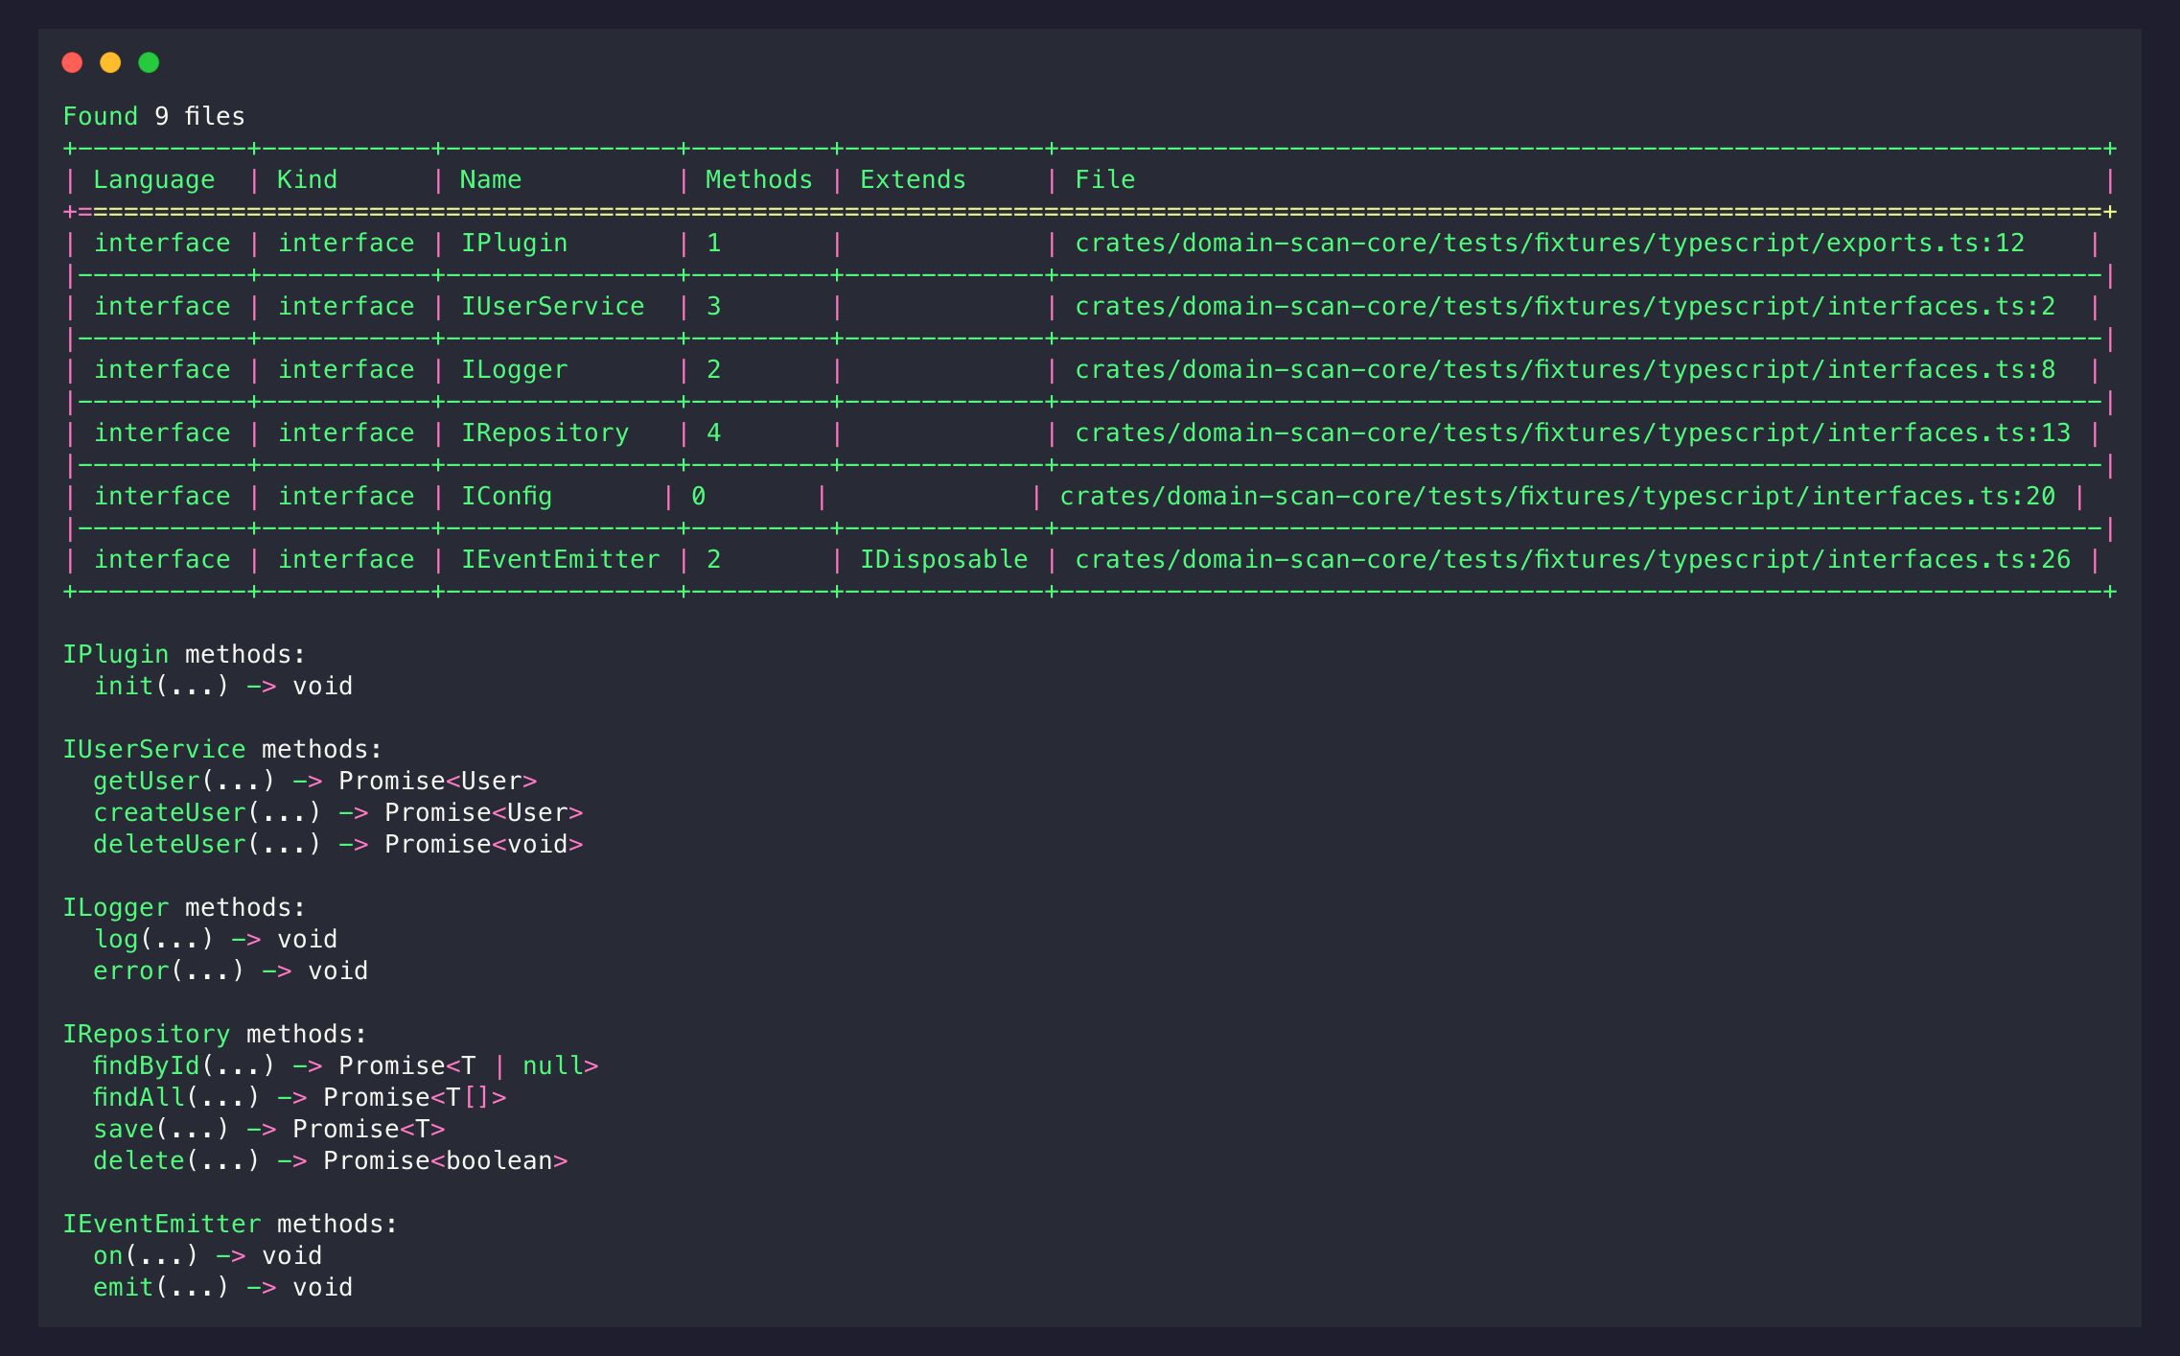Click the Language column header
Screen dimensions: 2180x1356
[x=154, y=178]
